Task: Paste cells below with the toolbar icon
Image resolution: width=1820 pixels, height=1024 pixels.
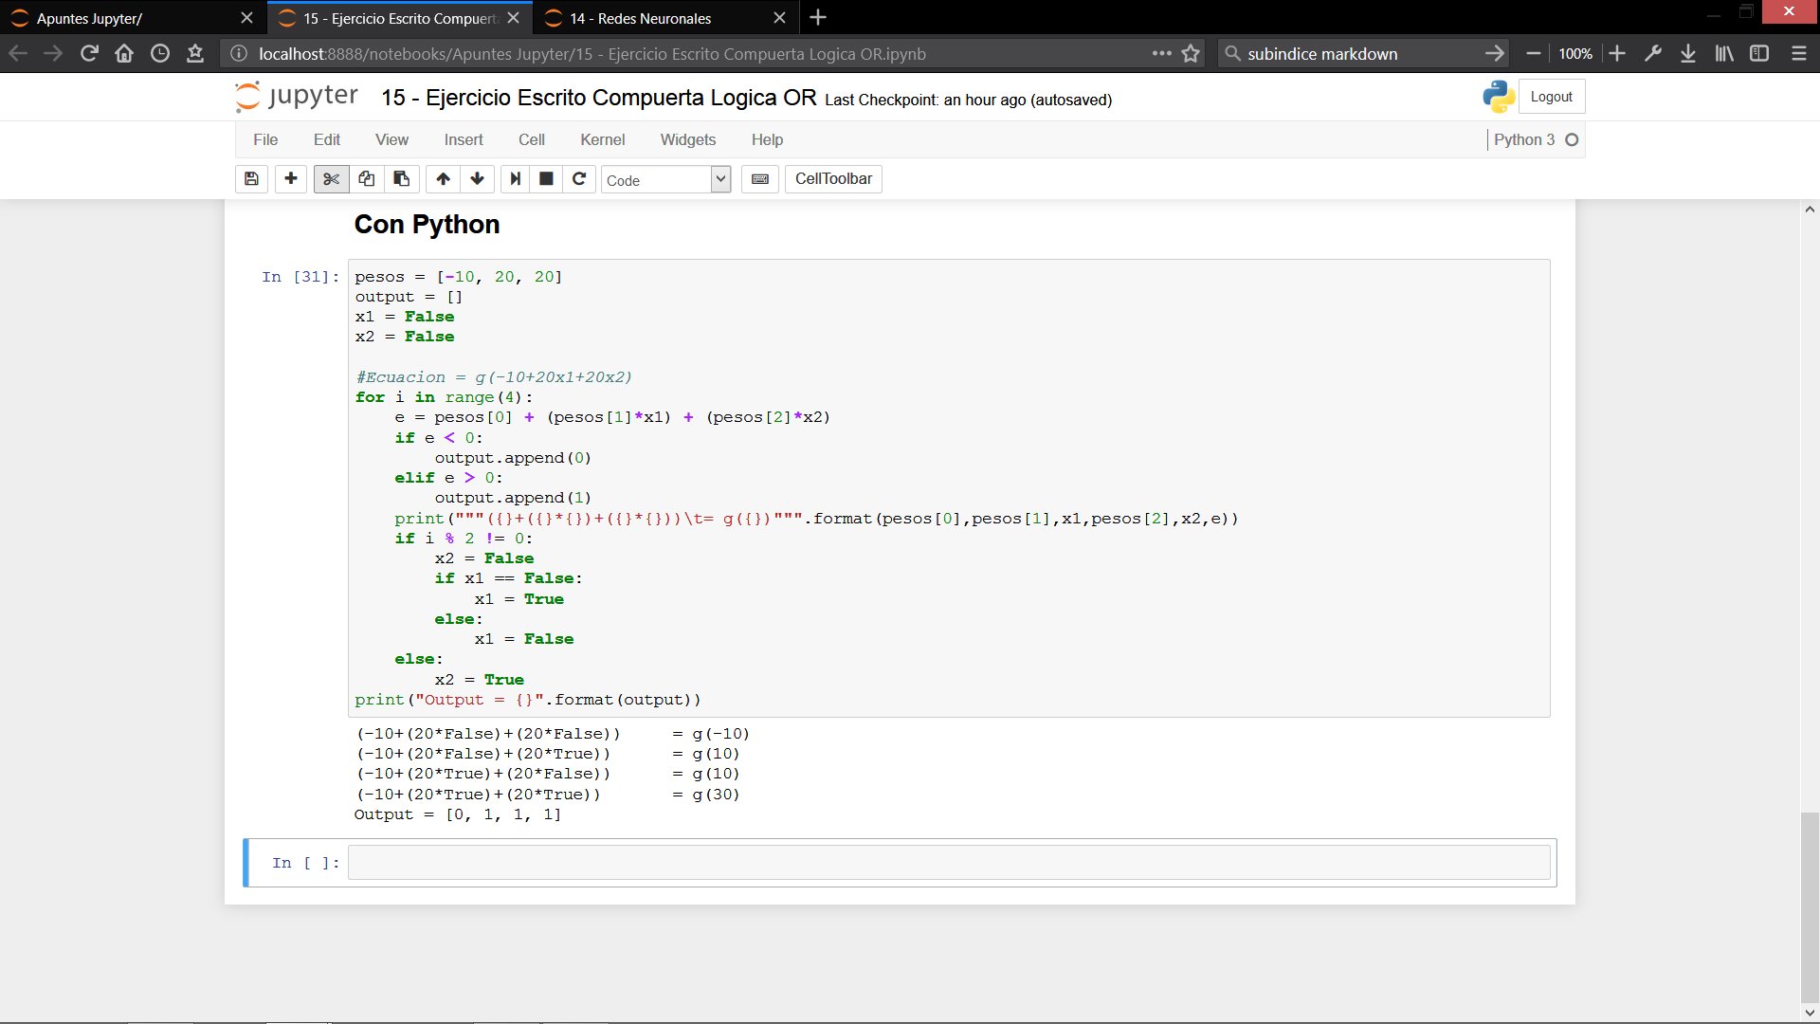Action: coord(401,179)
